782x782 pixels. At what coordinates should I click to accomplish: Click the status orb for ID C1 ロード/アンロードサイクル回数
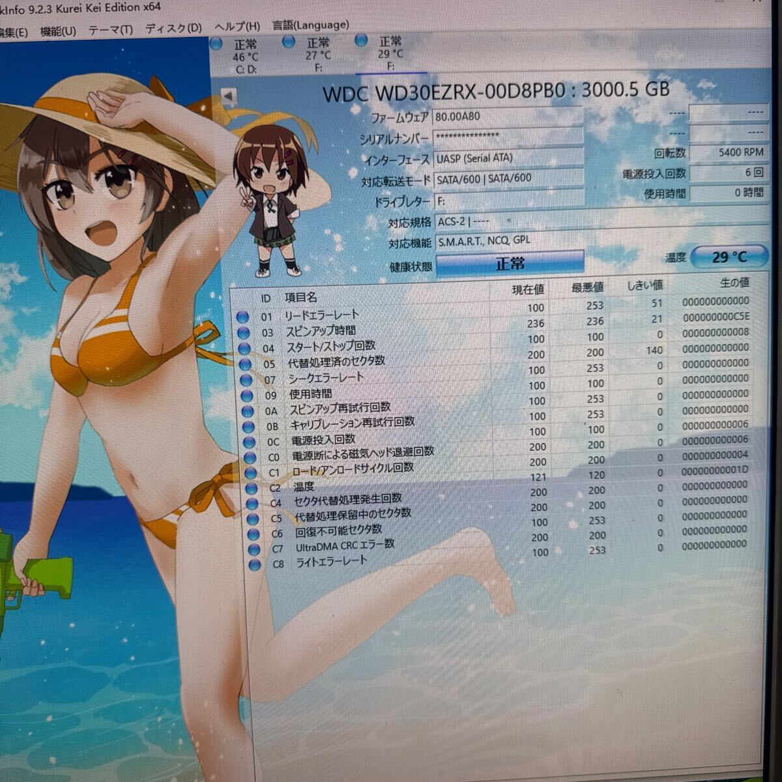tap(250, 473)
